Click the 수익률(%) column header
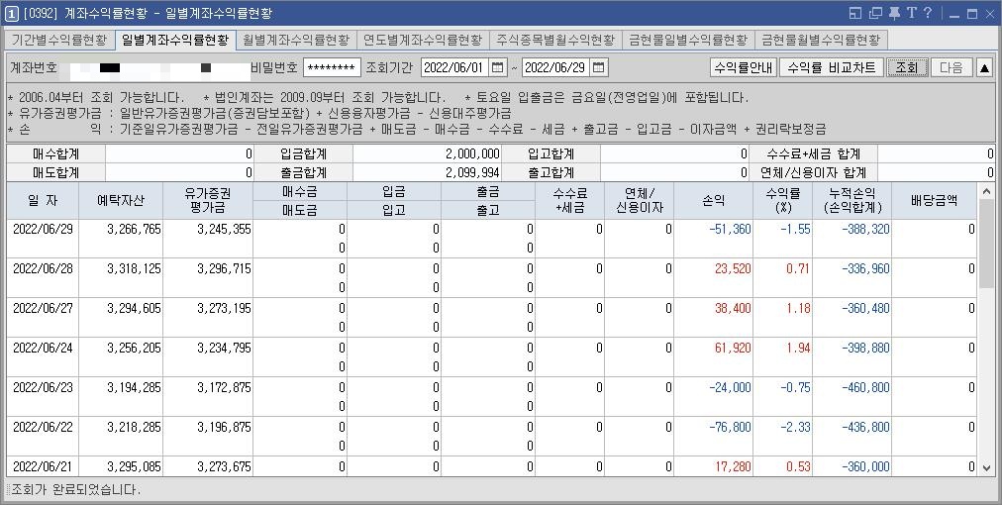 (x=783, y=201)
